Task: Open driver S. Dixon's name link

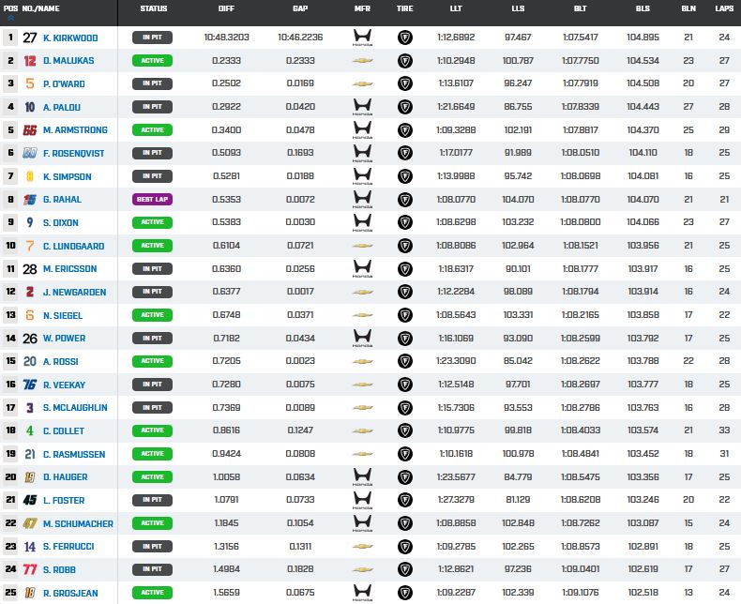Action: (x=60, y=222)
